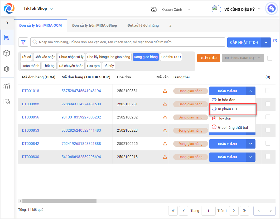This screenshot has height=219, width=280.
Task: Tick the checkbox for order DT000856
Action: tap(268, 117)
